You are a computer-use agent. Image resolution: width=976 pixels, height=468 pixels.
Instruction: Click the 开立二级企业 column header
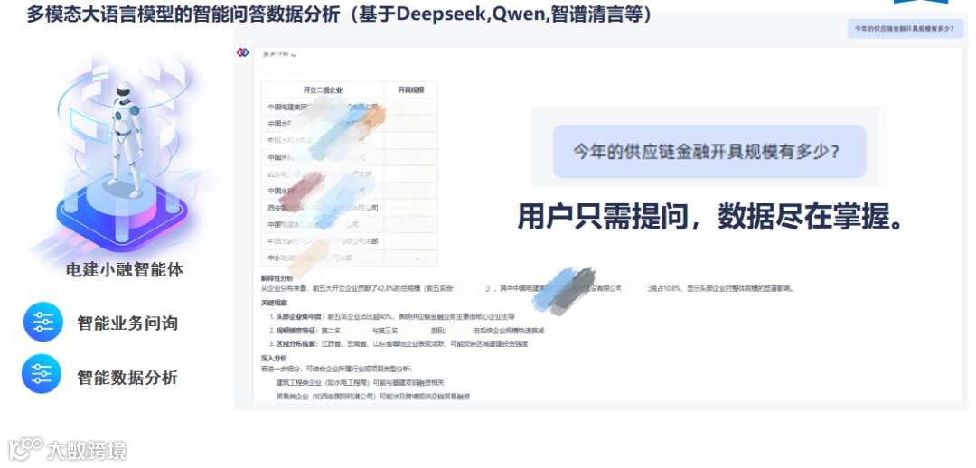tap(323, 90)
